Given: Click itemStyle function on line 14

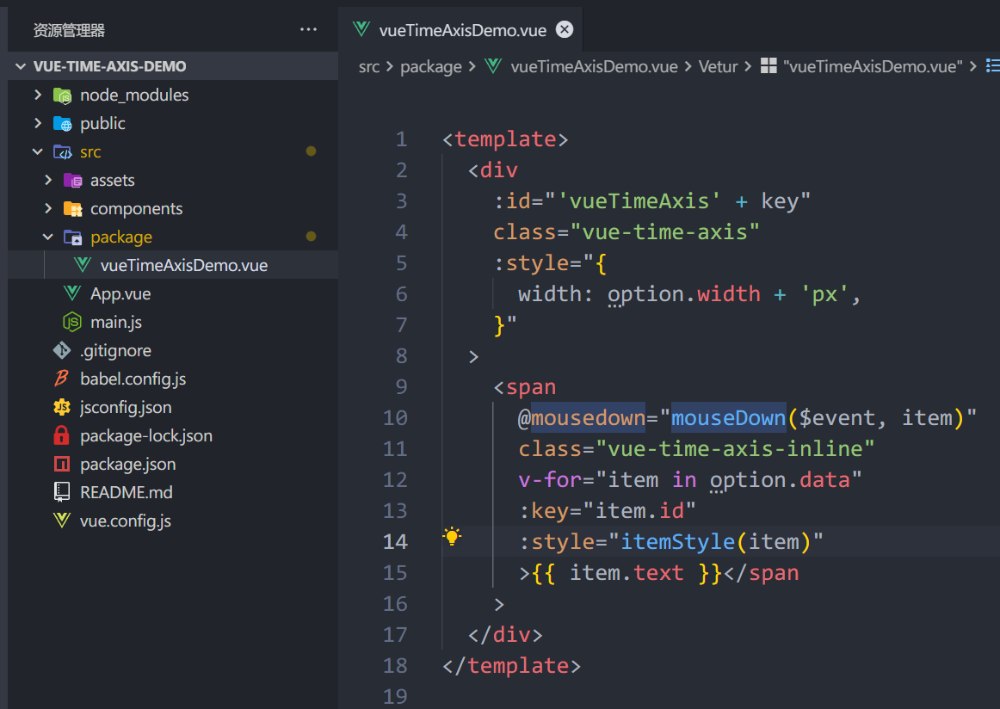Looking at the screenshot, I should [x=677, y=541].
